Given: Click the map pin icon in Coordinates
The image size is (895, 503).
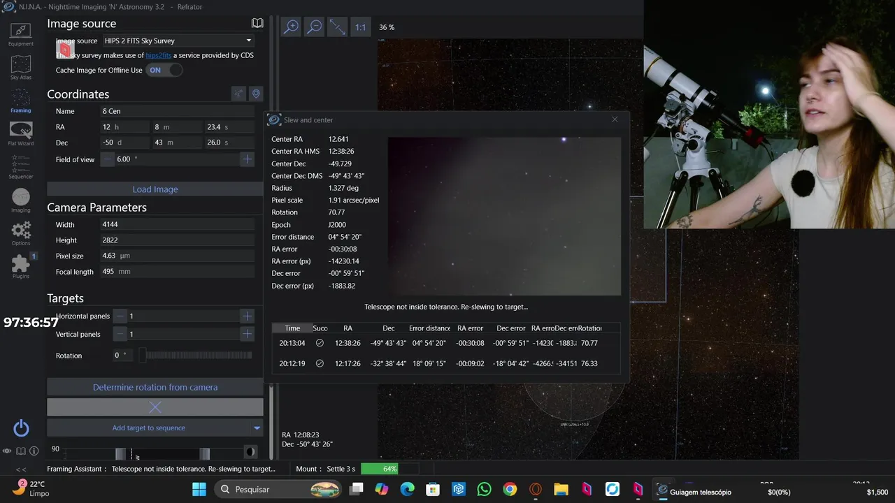Looking at the screenshot, I should tap(256, 94).
